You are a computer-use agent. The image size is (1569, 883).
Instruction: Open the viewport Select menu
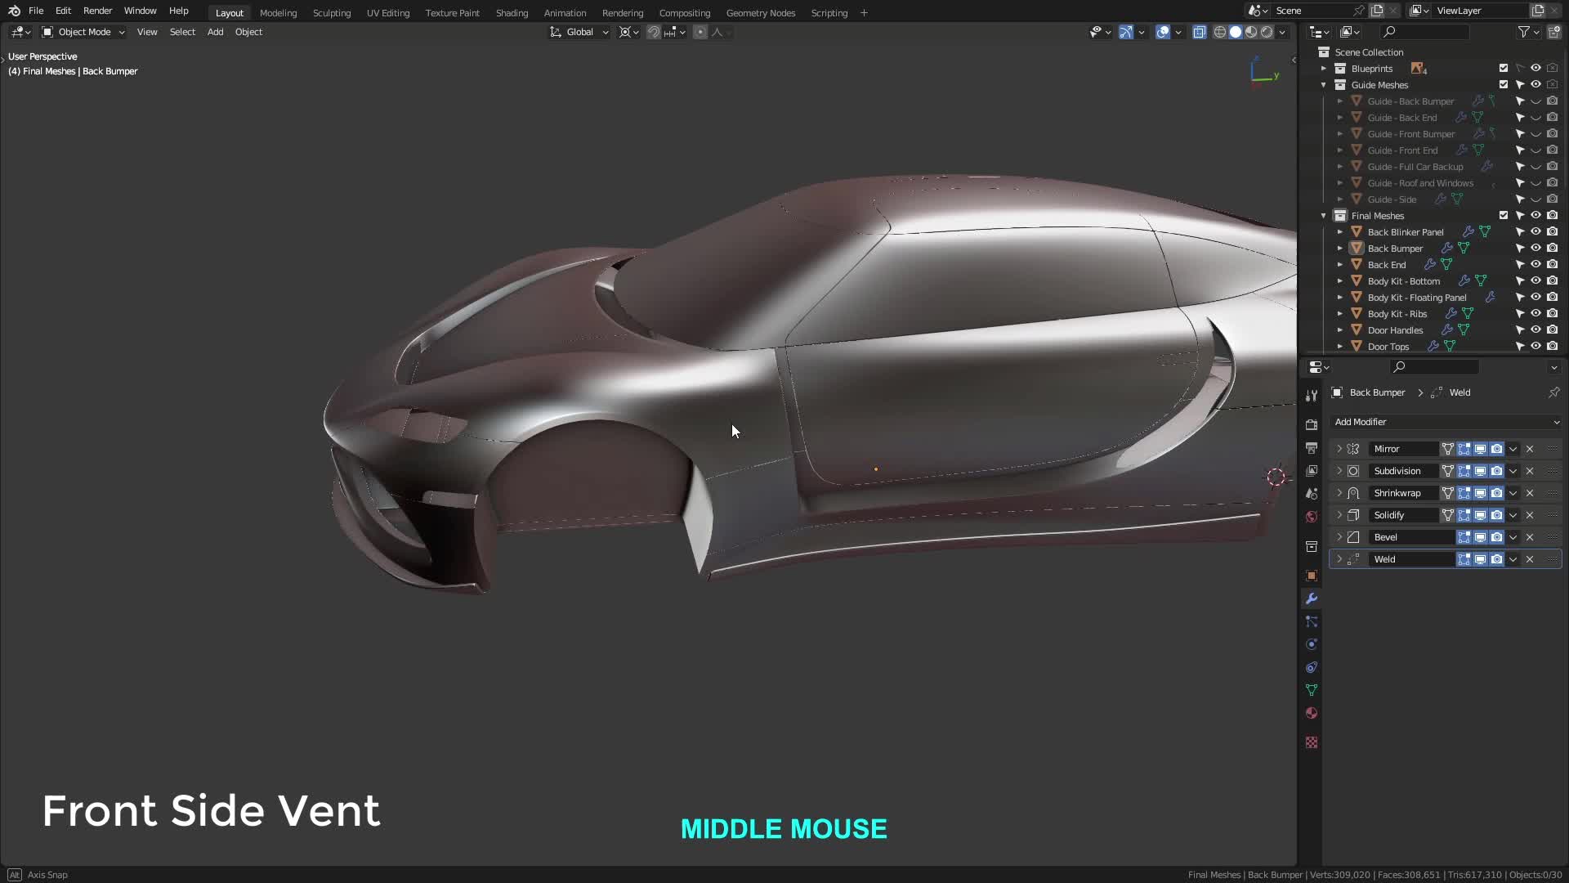click(x=182, y=32)
